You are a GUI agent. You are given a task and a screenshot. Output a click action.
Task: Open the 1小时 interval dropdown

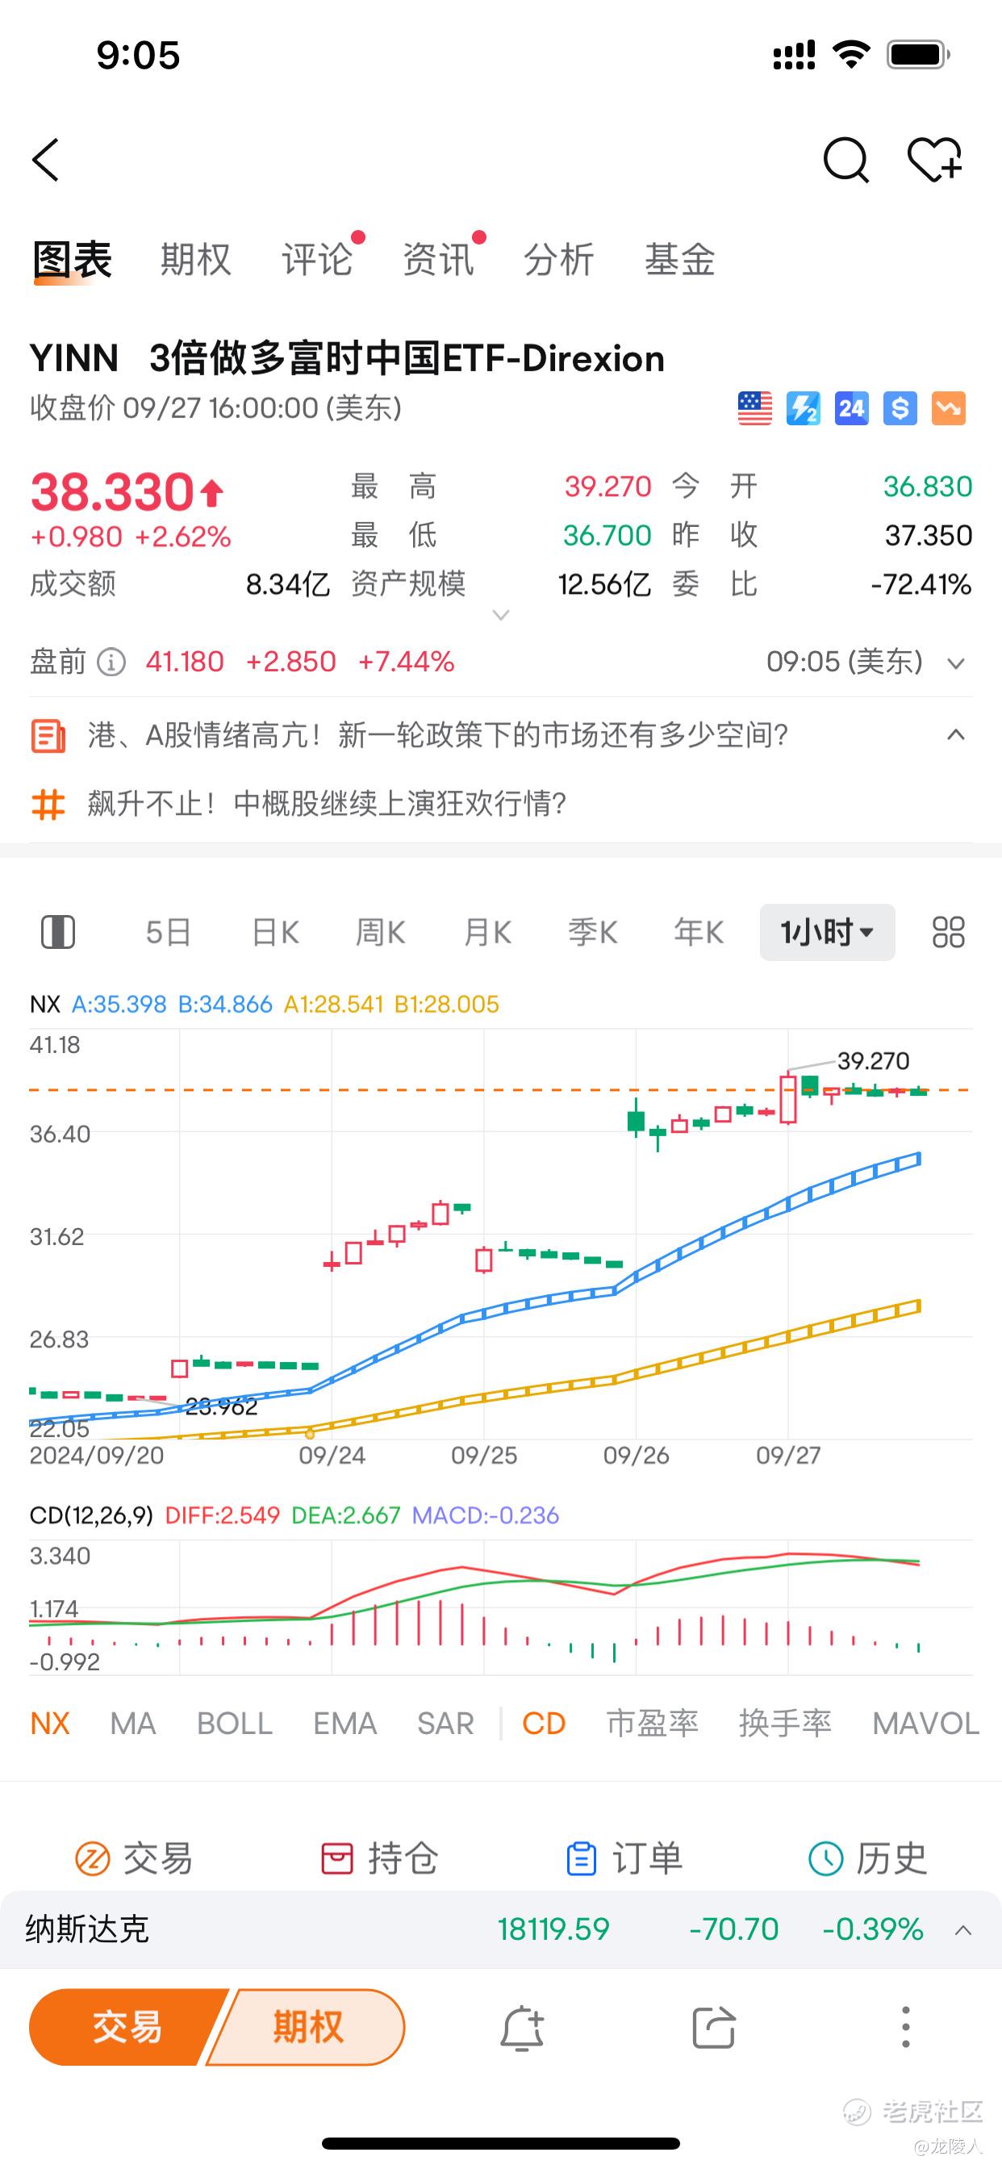coord(827,932)
